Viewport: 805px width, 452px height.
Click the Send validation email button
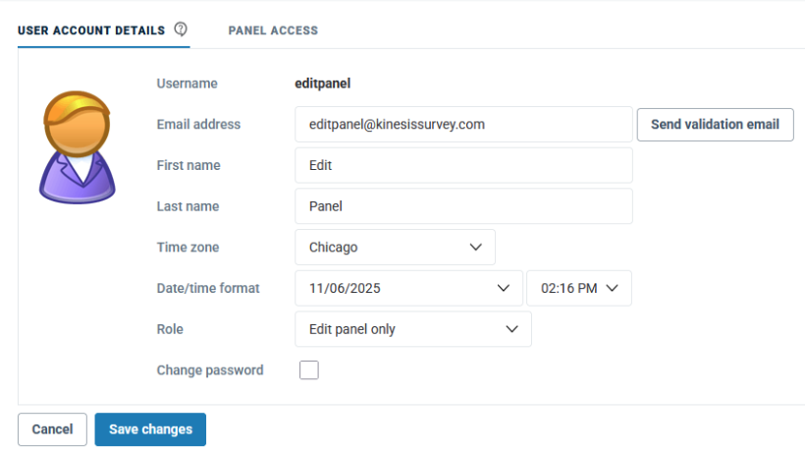(x=715, y=124)
